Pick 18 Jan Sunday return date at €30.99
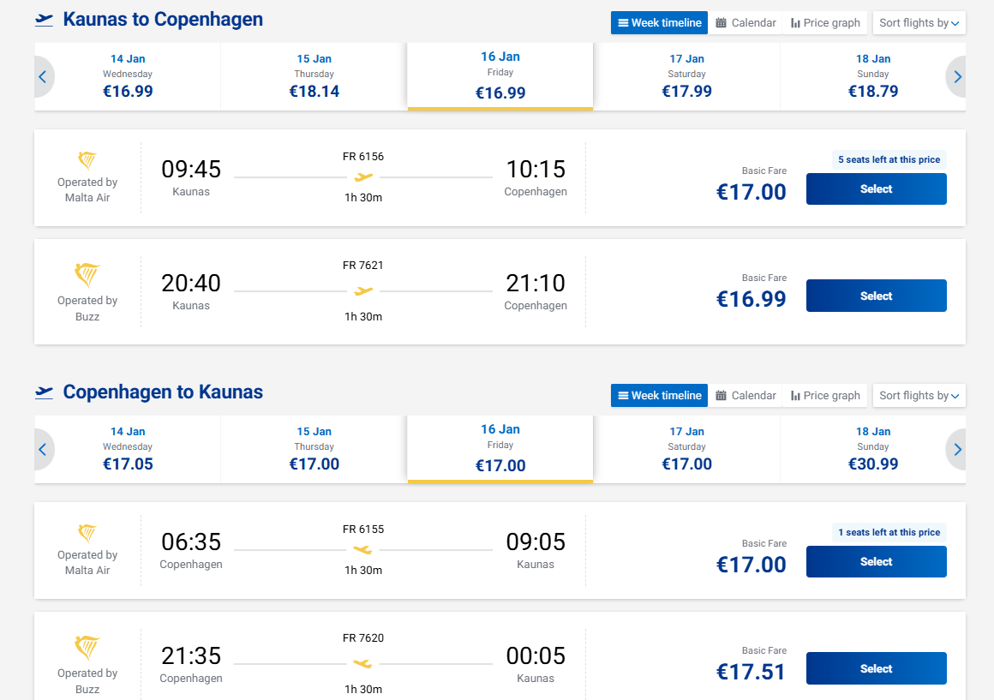Image resolution: width=994 pixels, height=700 pixels. tap(872, 450)
